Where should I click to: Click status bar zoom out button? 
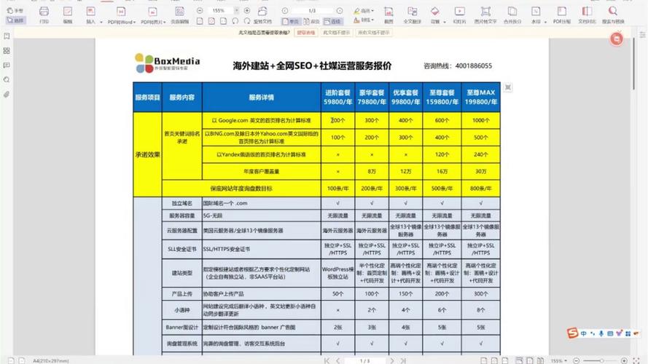click(576, 360)
